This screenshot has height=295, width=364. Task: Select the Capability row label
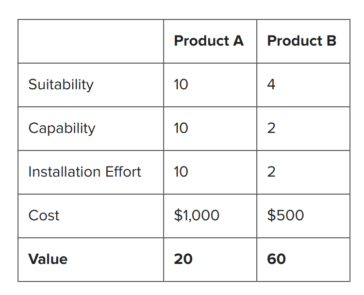coord(62,128)
